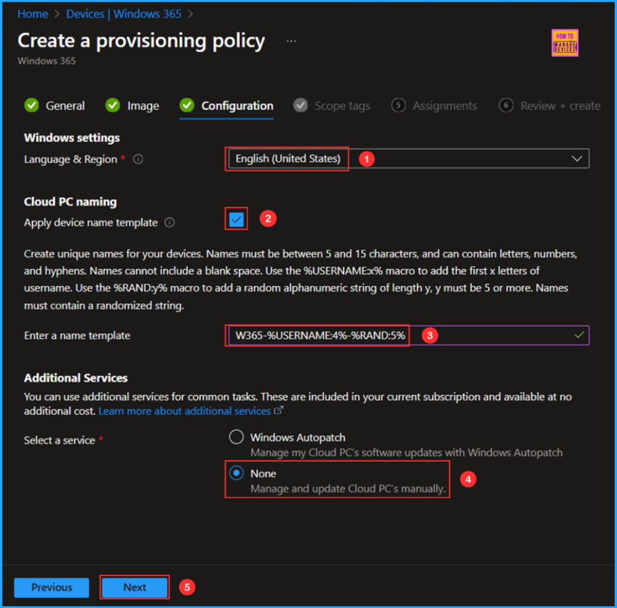The height and width of the screenshot is (608, 617).
Task: Click the external link icon after additional services
Action: (278, 411)
